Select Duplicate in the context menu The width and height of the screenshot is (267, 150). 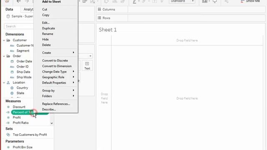click(48, 28)
